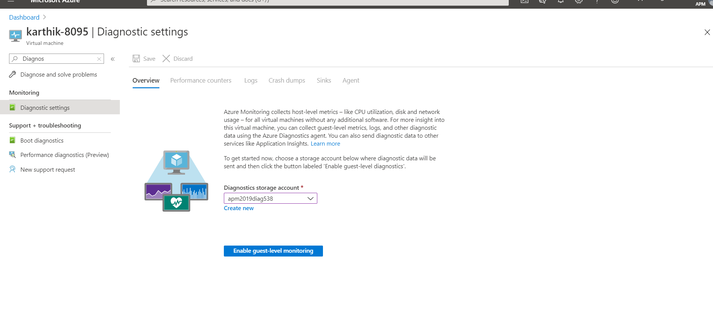The height and width of the screenshot is (318, 713).
Task: Click the wrench icon for Diagnose and solve problems
Action: pos(12,74)
